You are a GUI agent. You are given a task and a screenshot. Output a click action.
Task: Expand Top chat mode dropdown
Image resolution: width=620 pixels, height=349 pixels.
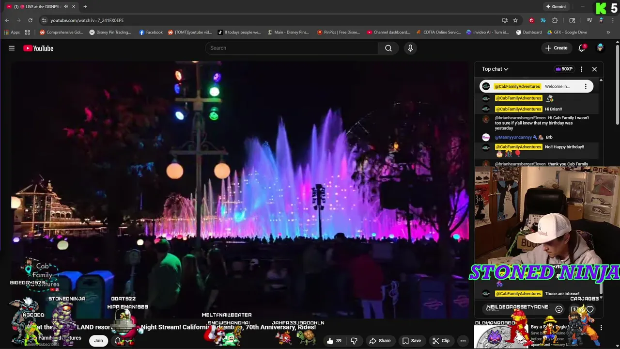[x=495, y=69]
